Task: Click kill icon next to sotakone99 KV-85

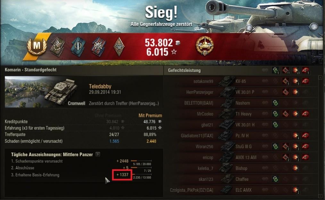Action: 305,81
